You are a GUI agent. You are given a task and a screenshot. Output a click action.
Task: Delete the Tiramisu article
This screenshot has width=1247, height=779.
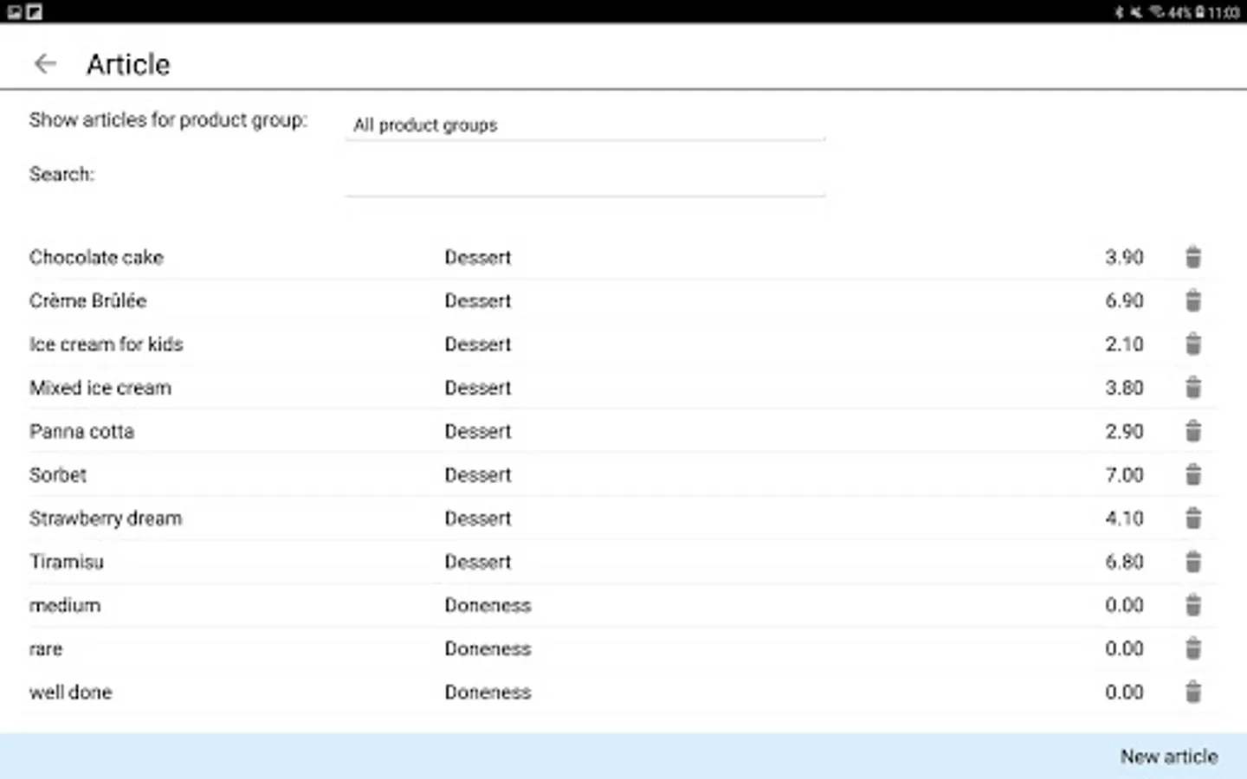point(1192,562)
